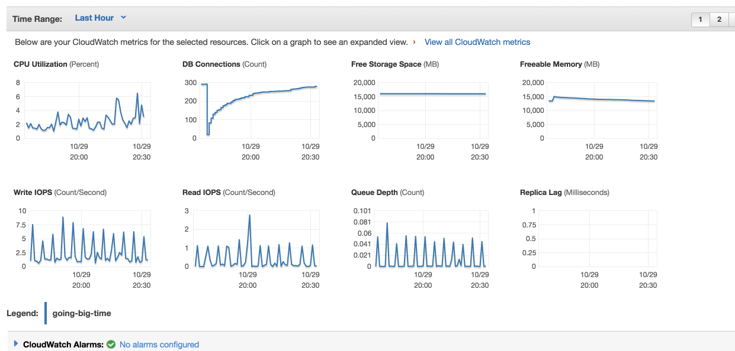735x351 pixels.
Task: Click the Last Hour dropdown arrow
Action: 124,18
